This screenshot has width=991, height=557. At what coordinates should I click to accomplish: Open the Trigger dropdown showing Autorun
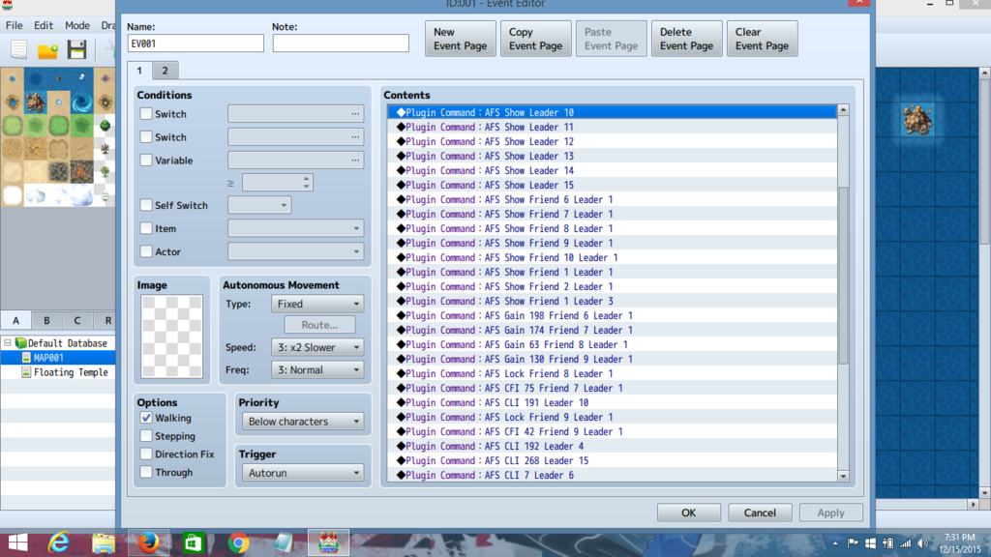click(303, 472)
